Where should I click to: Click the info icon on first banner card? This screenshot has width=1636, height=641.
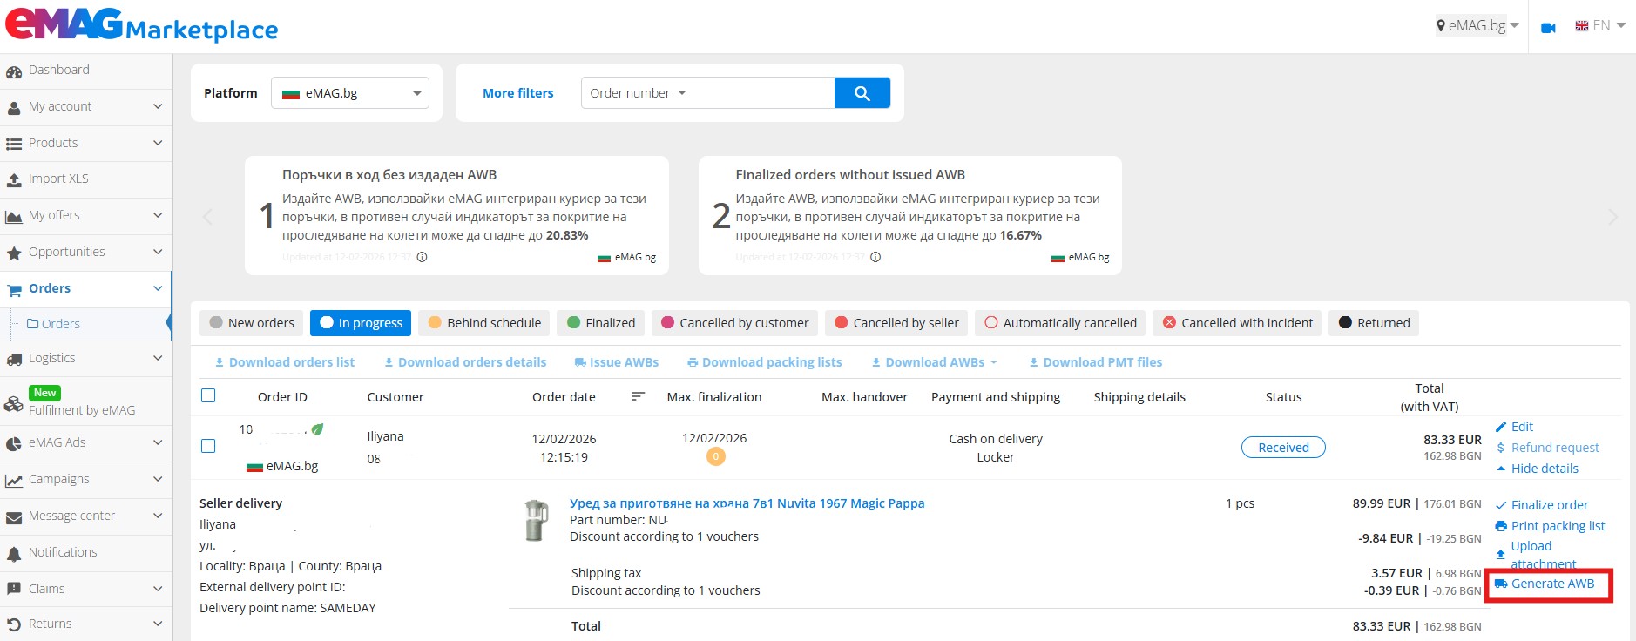[x=423, y=257]
